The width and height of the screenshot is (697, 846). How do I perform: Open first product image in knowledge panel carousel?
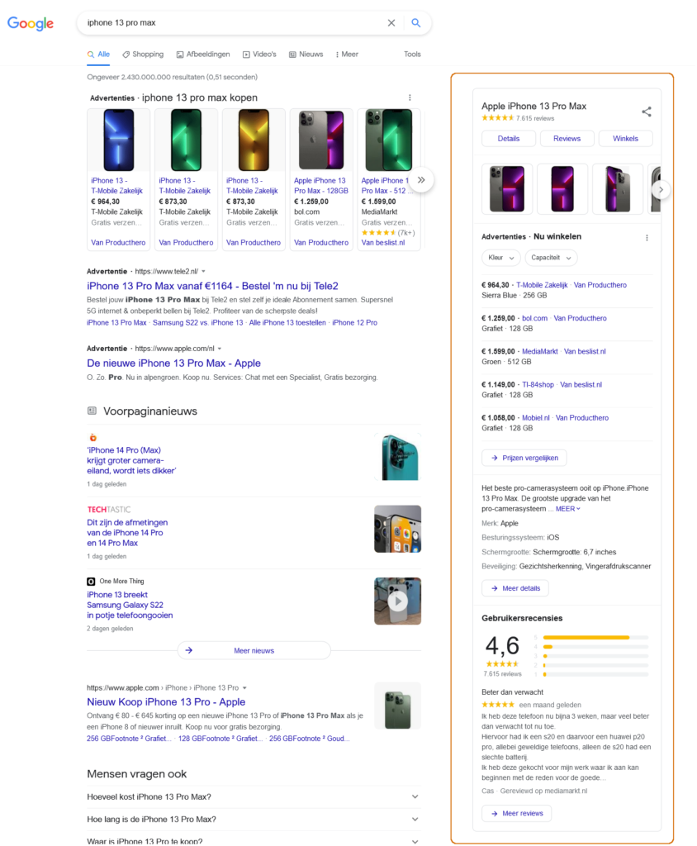(x=507, y=189)
